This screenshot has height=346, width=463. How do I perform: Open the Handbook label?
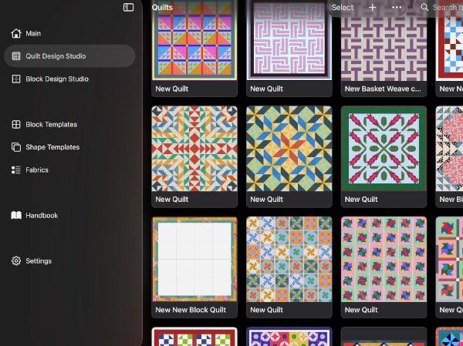(x=42, y=215)
